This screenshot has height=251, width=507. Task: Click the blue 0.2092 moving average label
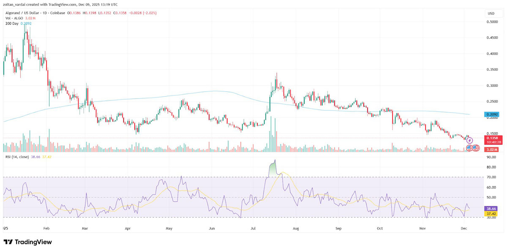click(x=492, y=114)
